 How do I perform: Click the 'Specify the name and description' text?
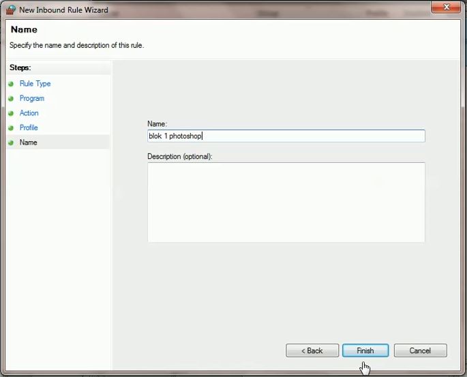(x=76, y=45)
